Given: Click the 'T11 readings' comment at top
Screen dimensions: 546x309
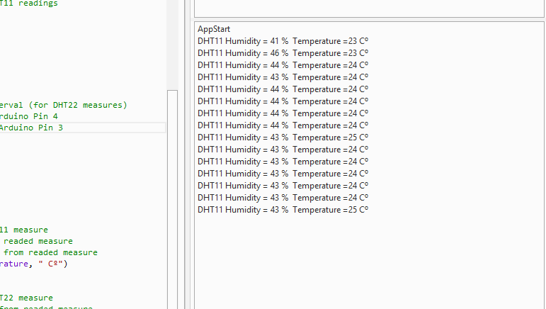Looking at the screenshot, I should point(29,4).
